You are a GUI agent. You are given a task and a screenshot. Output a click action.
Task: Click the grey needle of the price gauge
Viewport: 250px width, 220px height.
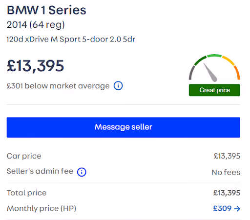210,72
